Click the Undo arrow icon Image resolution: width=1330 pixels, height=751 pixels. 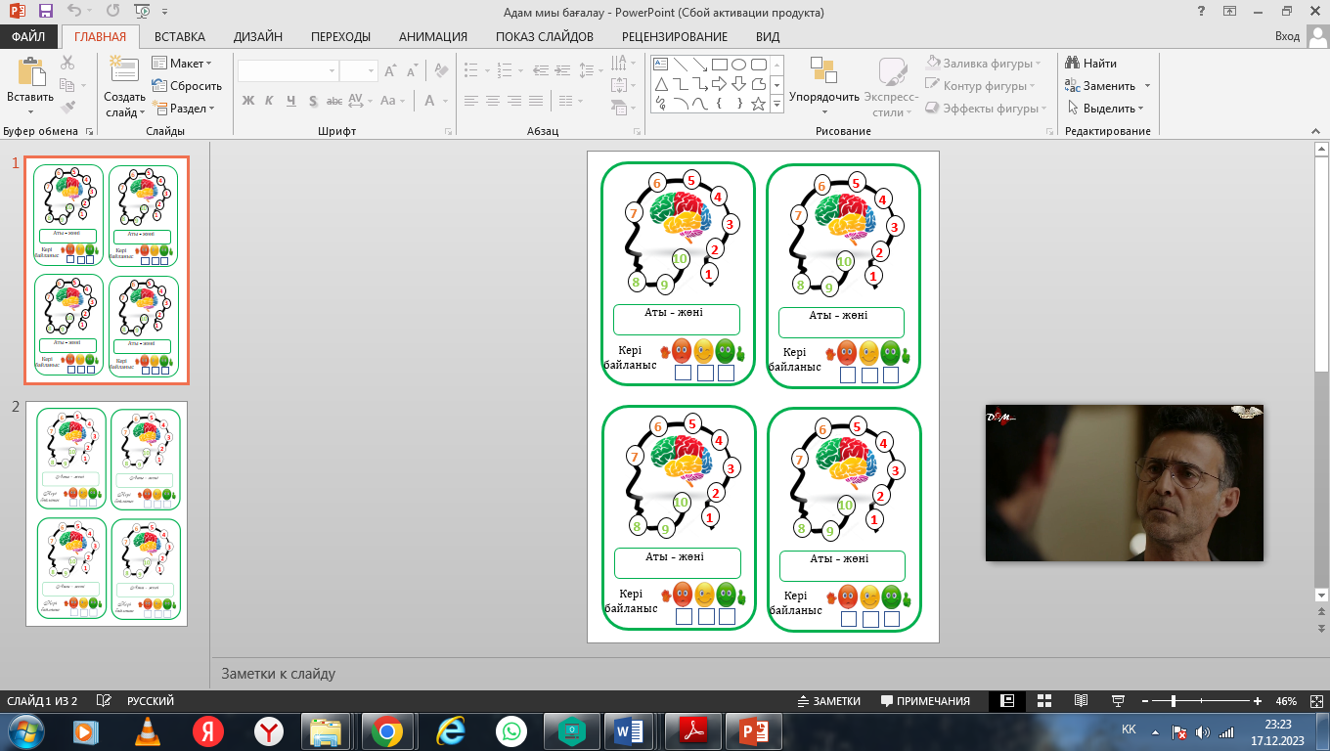(76, 12)
